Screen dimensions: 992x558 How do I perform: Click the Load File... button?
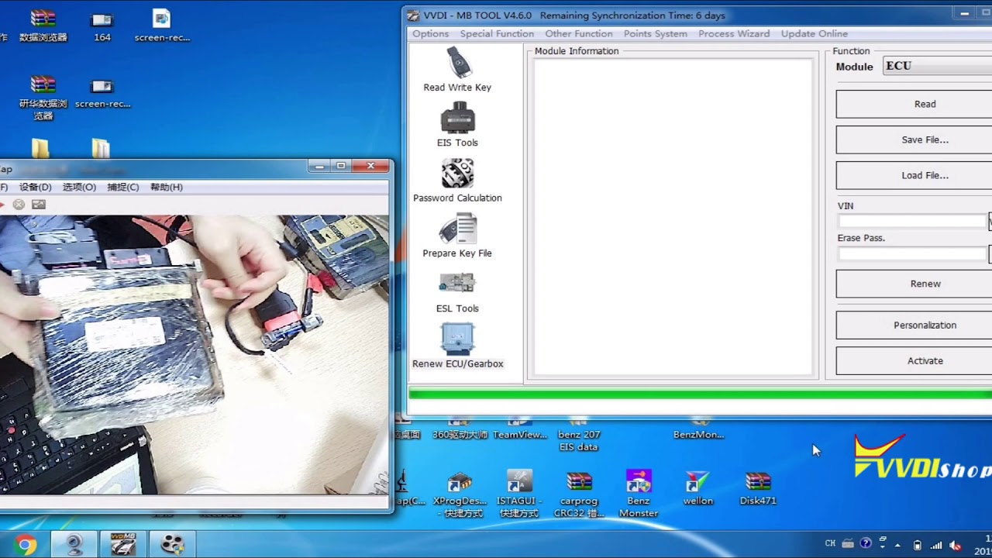(x=914, y=175)
